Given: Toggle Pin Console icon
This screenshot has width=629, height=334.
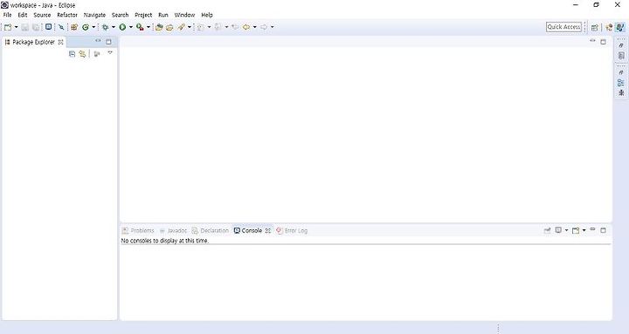Looking at the screenshot, I should 547,230.
